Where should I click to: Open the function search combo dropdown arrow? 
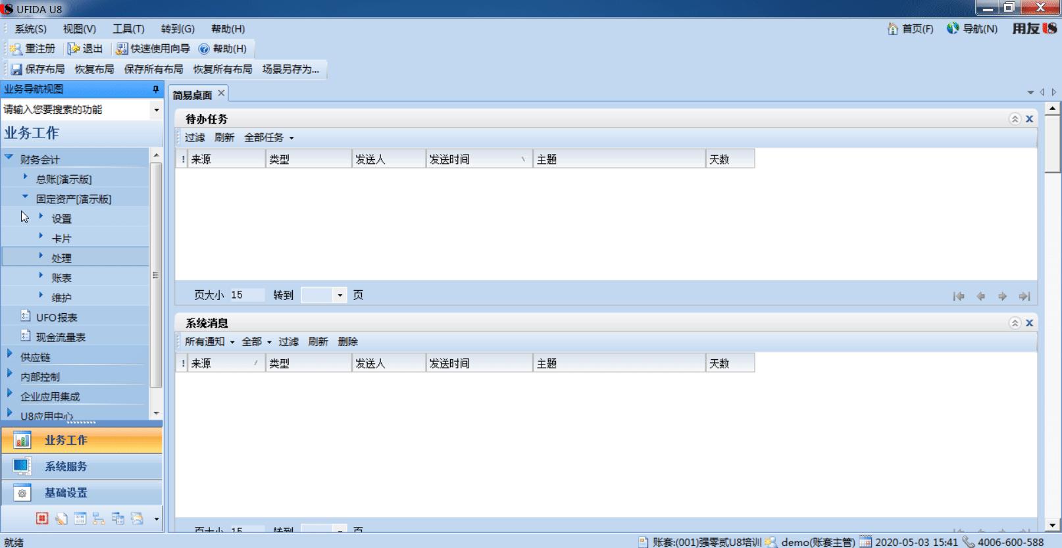[x=156, y=110]
